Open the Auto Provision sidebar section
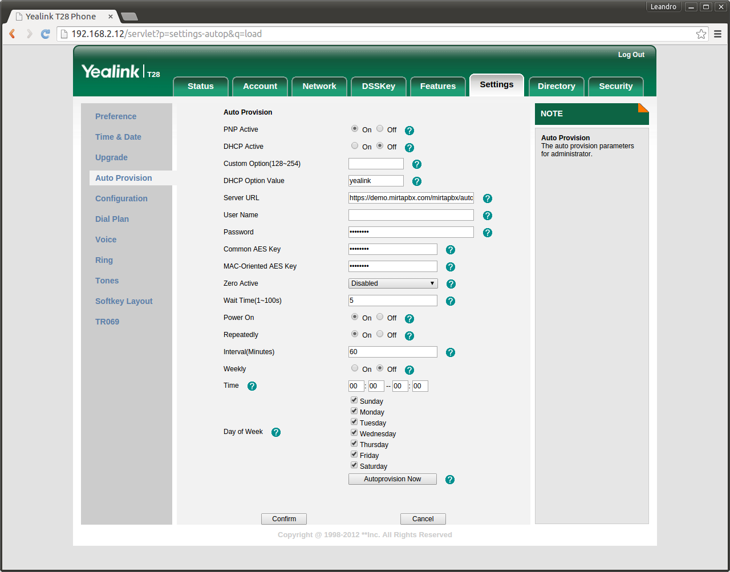 [124, 178]
